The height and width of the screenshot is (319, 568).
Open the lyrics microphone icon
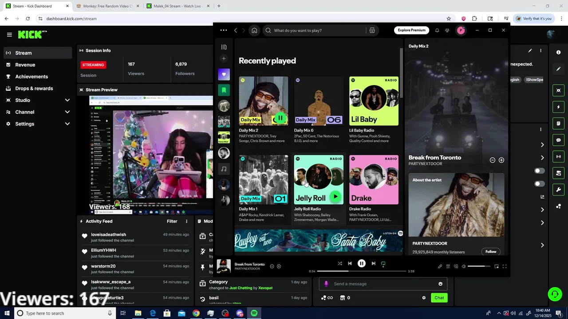tap(440, 266)
